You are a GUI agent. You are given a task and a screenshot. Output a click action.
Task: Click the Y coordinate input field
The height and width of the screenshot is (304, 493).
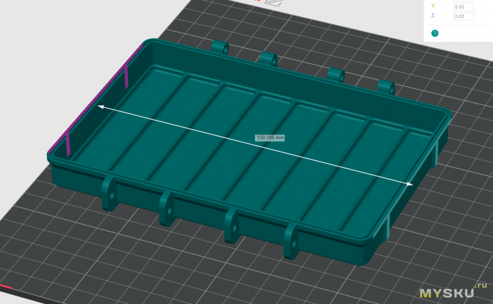click(x=463, y=7)
